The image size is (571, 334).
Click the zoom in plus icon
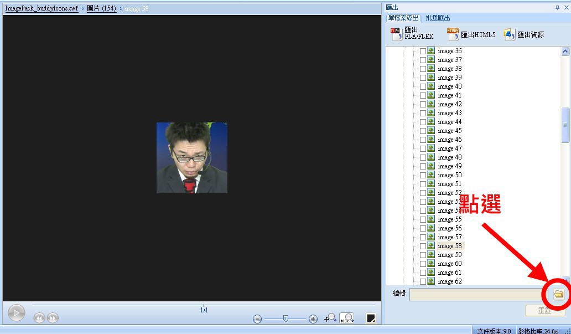pos(313,319)
